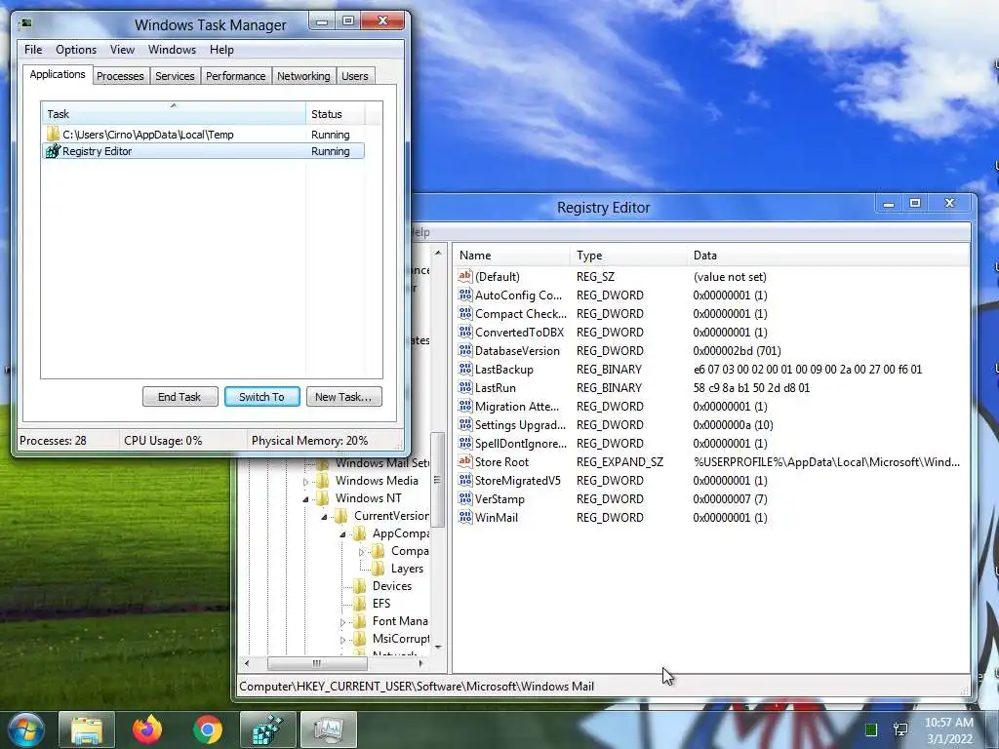999x749 pixels.
Task: Click the Registry Editor icon in task list
Action: point(53,151)
